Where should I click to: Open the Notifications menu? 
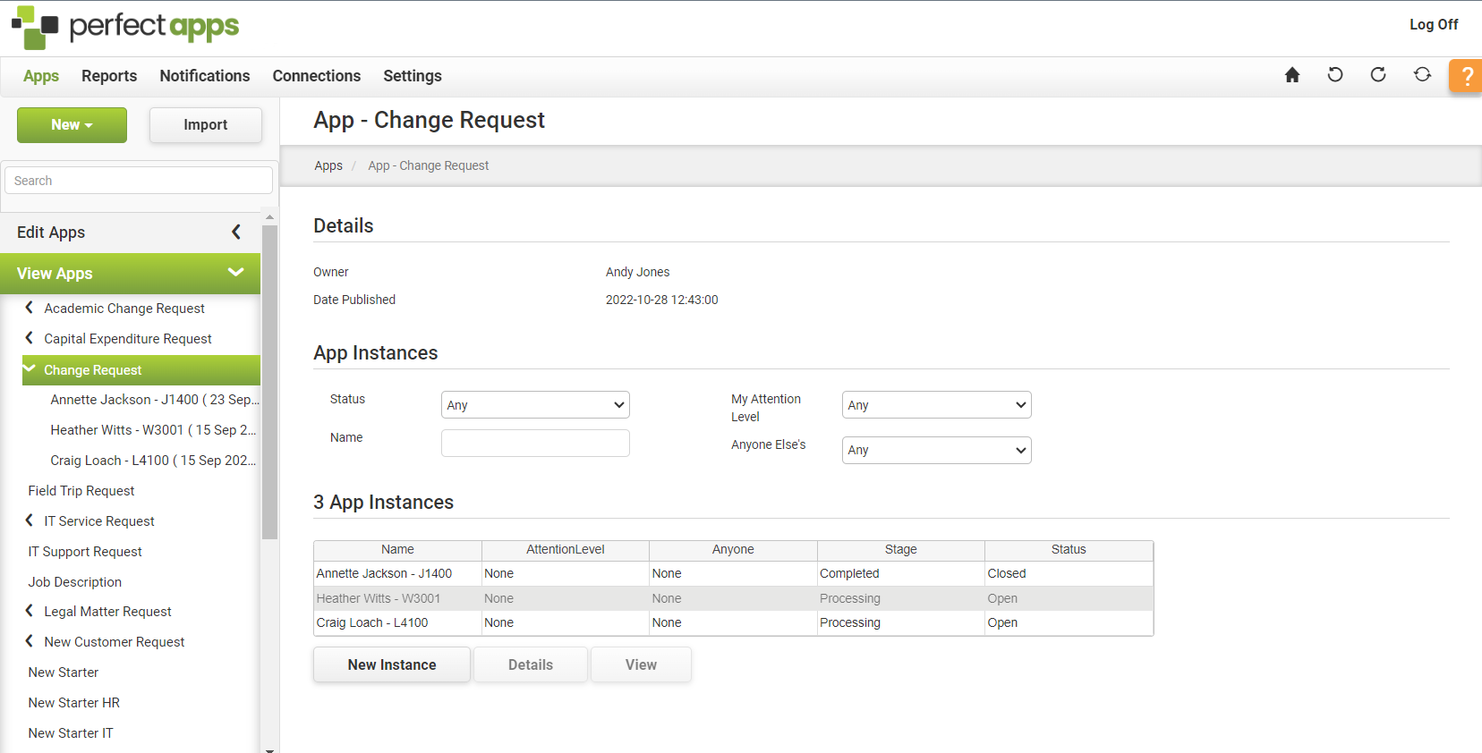pyautogui.click(x=205, y=76)
